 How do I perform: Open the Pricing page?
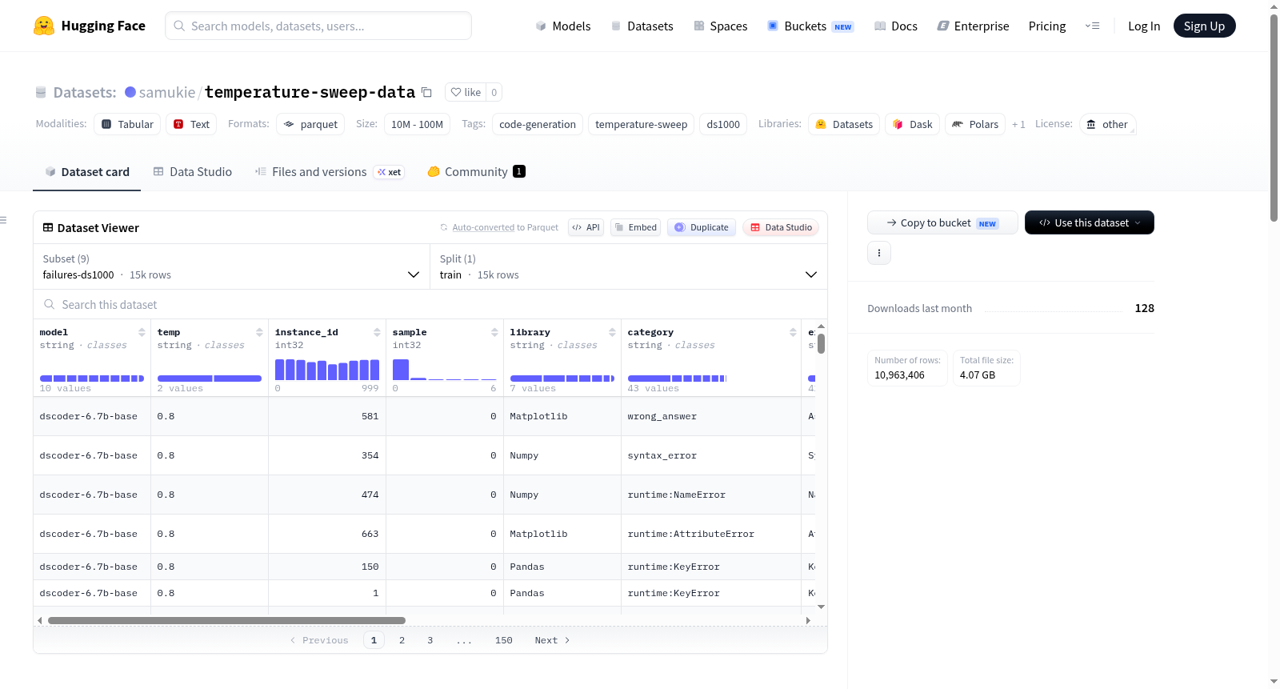click(1047, 26)
